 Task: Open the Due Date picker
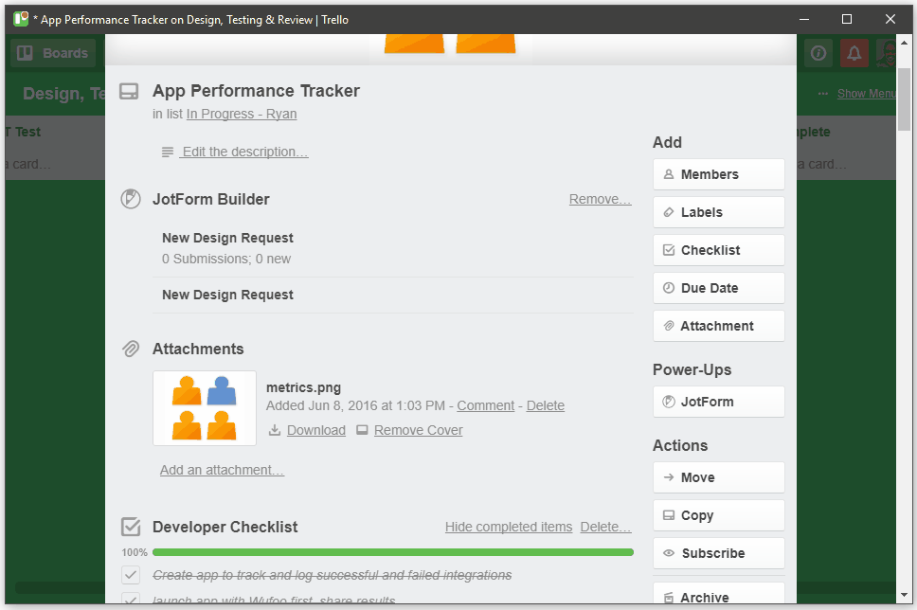[718, 288]
